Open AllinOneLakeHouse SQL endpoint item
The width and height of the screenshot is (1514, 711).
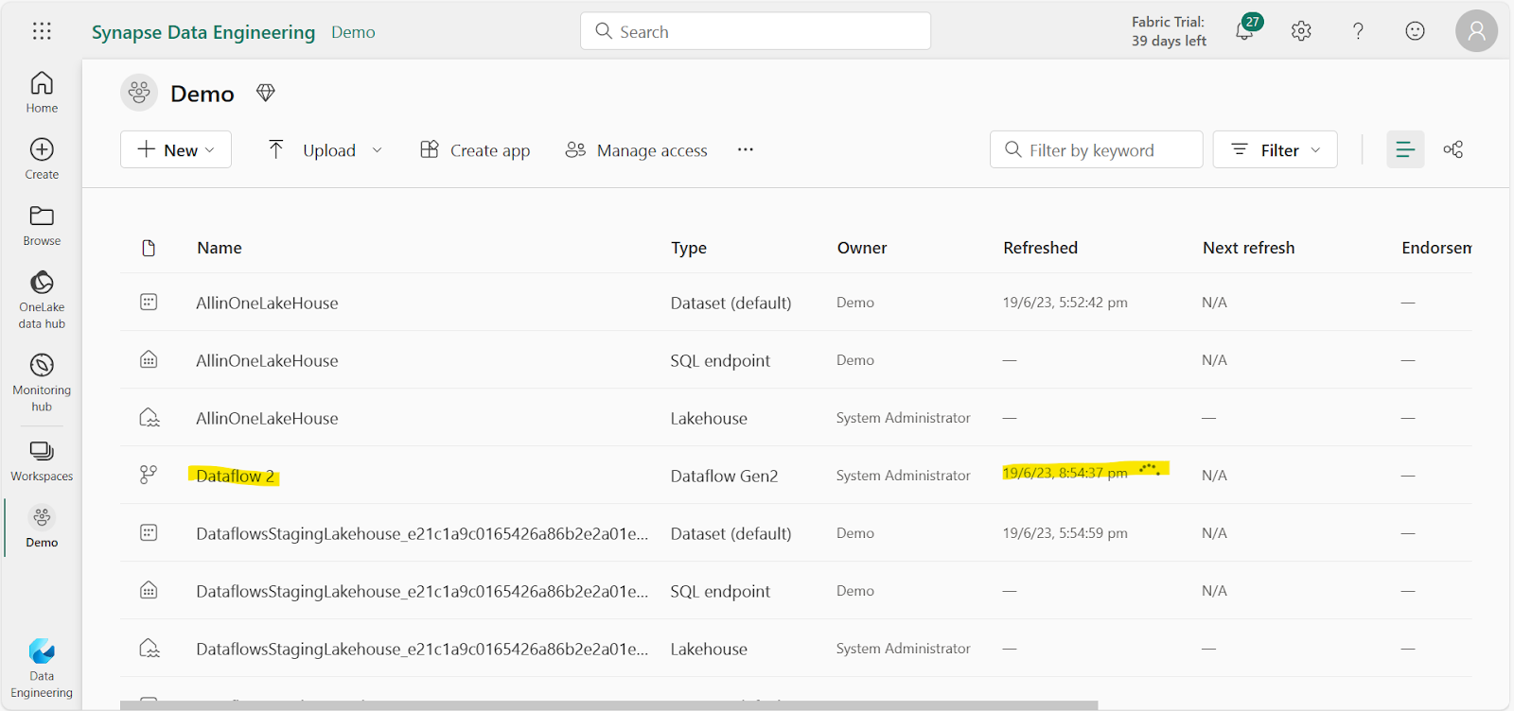point(267,360)
